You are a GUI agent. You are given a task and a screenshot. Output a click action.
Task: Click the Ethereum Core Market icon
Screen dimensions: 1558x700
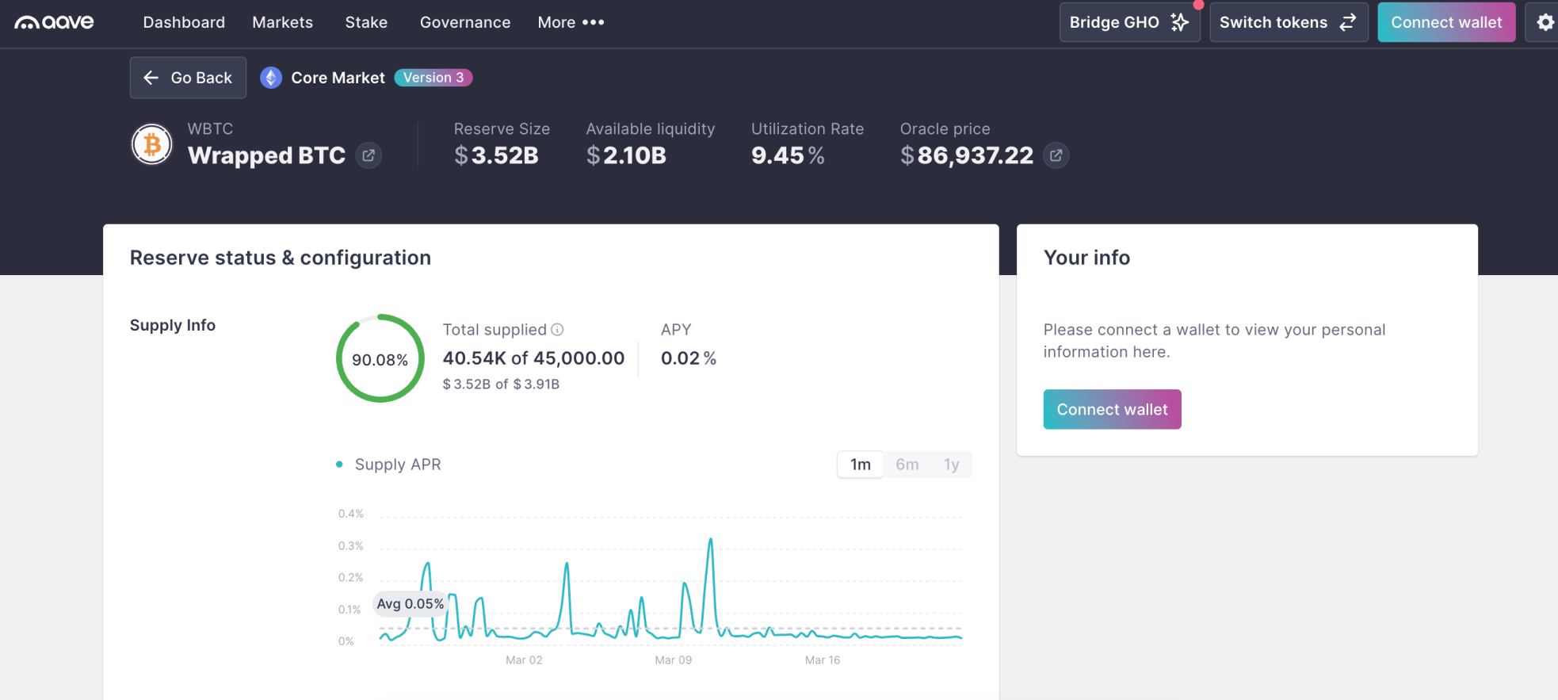point(271,78)
